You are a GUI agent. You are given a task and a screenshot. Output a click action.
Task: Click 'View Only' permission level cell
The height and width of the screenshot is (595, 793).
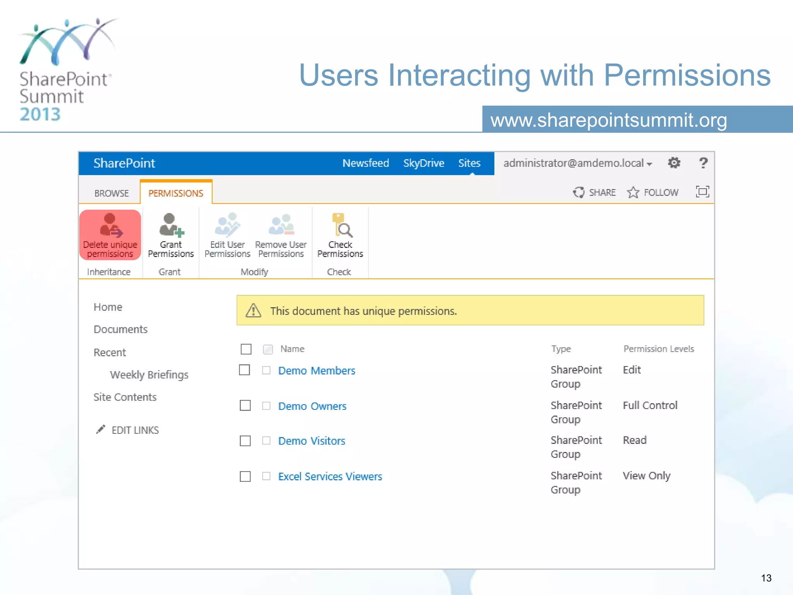click(647, 476)
